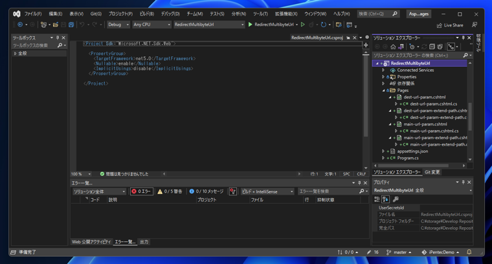Collapse the Pages folder node

click(383, 91)
